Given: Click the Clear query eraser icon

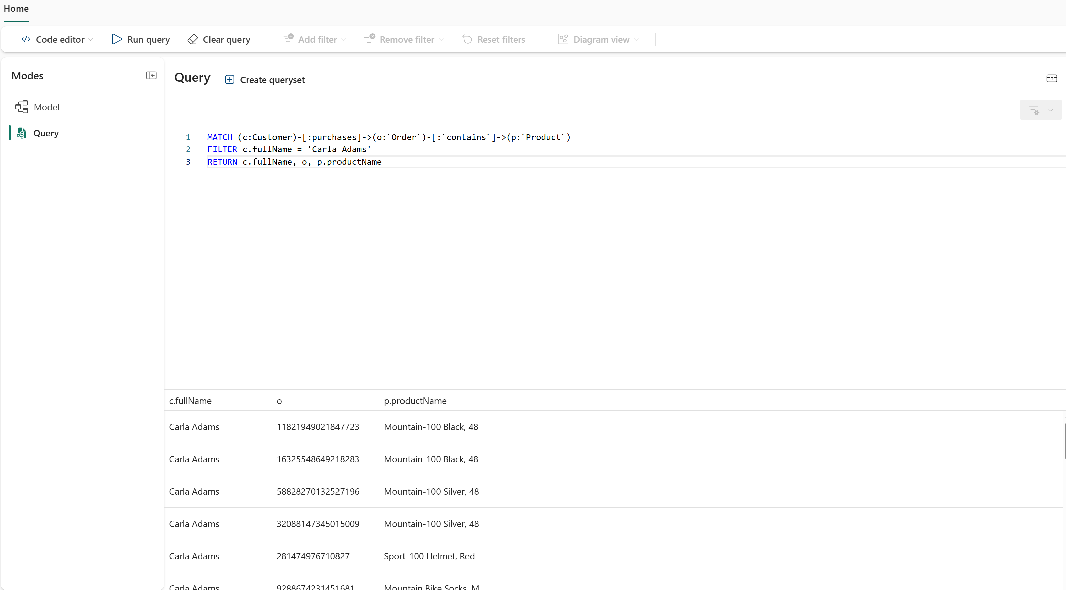Looking at the screenshot, I should (192, 39).
